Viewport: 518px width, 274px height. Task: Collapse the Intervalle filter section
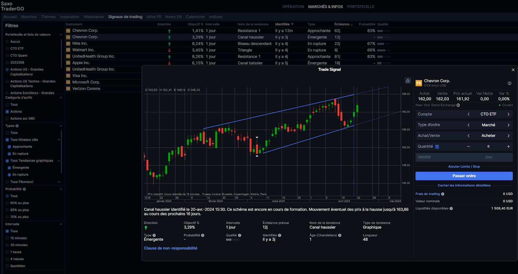coord(61,224)
